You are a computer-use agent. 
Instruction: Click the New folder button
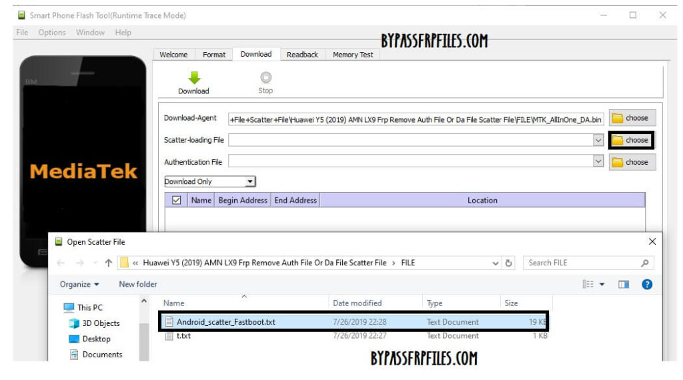[138, 284]
